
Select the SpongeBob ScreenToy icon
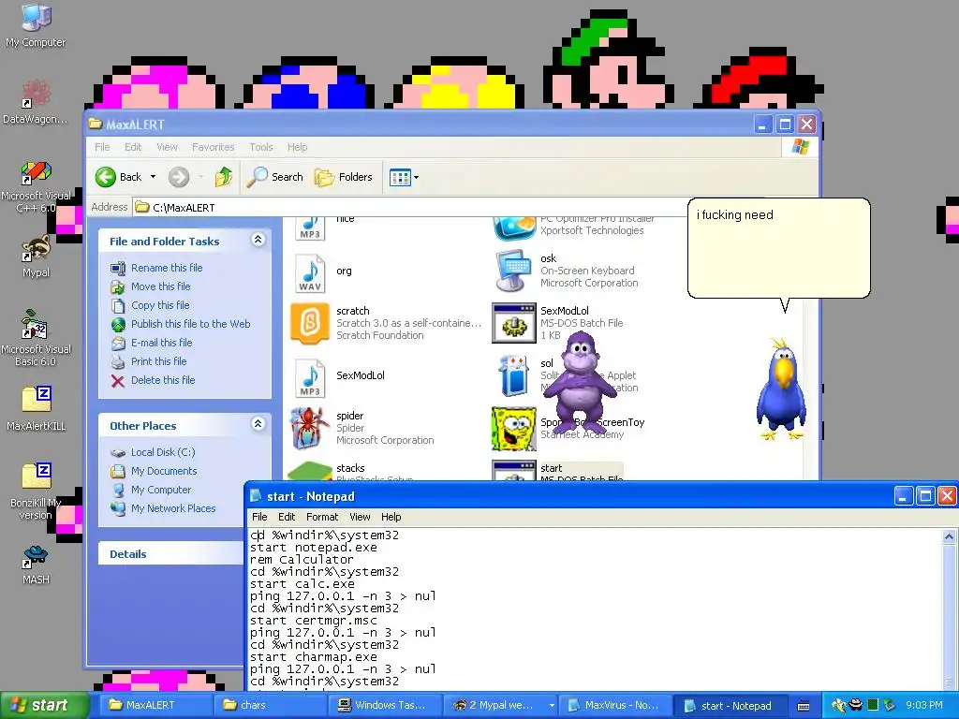coord(514,429)
